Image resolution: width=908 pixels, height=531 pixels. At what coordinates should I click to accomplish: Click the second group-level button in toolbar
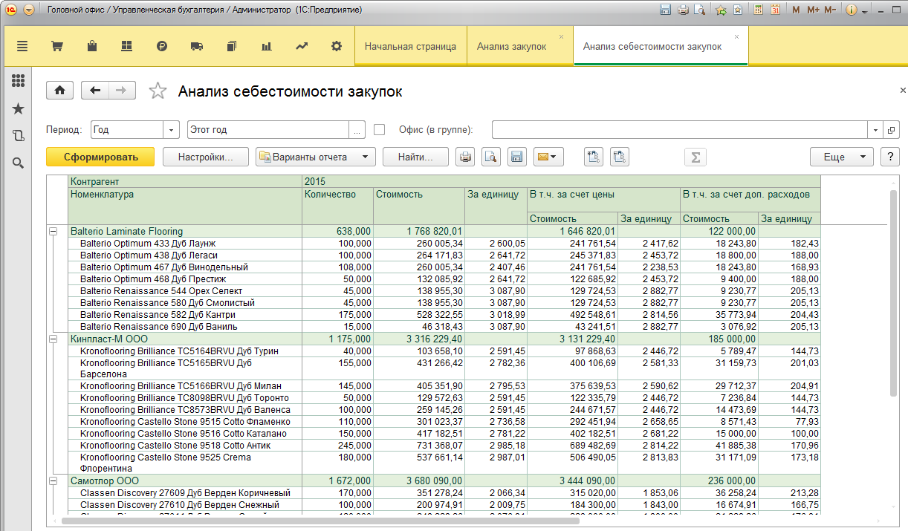(x=620, y=157)
